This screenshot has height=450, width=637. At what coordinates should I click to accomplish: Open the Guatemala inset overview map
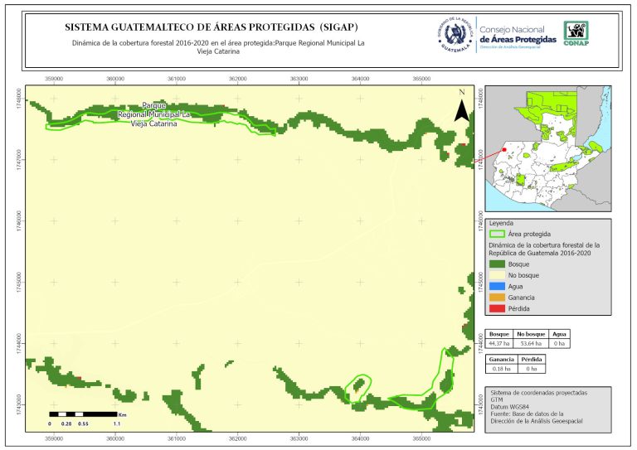point(547,149)
